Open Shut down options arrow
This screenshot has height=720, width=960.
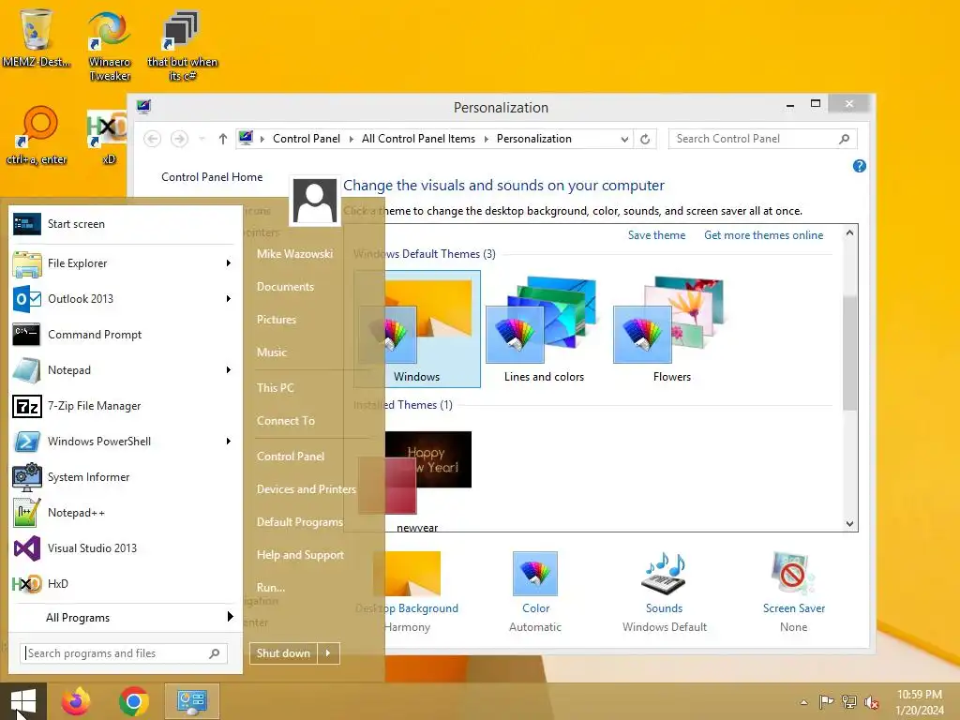click(328, 653)
